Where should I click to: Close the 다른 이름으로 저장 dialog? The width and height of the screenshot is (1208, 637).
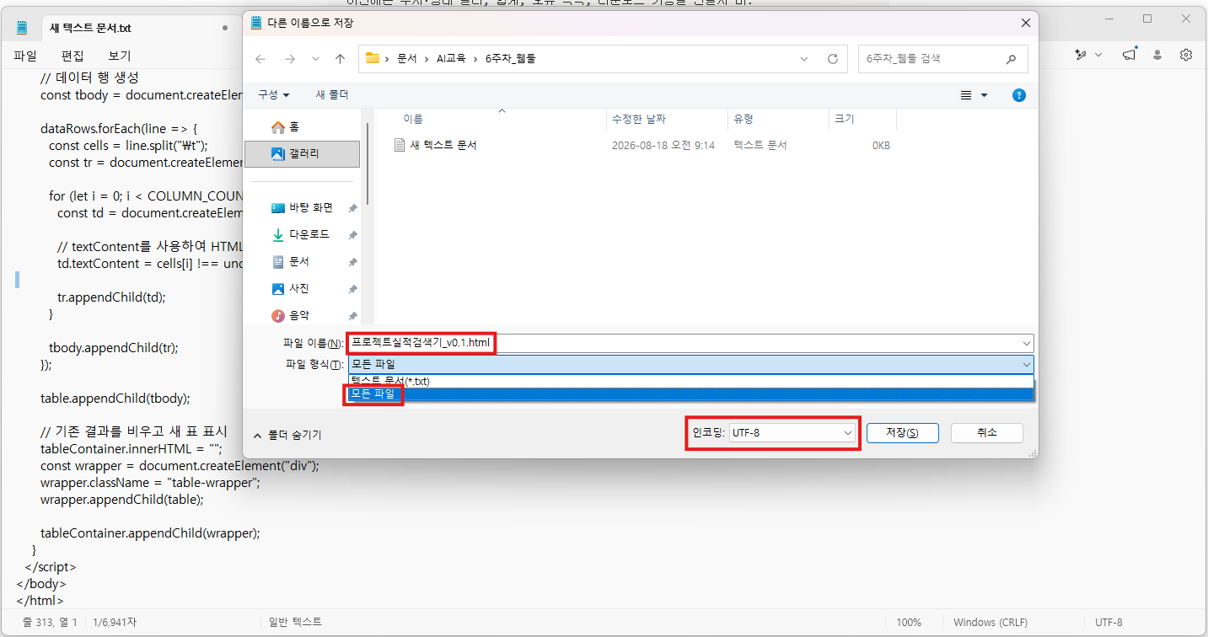point(1025,24)
